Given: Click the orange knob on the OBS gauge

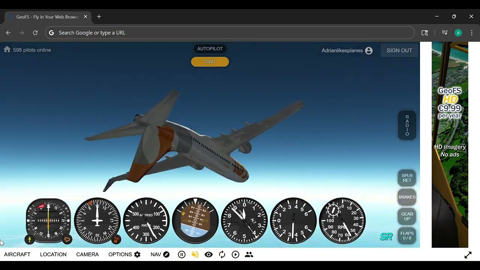Looking at the screenshot, I should (67, 239).
